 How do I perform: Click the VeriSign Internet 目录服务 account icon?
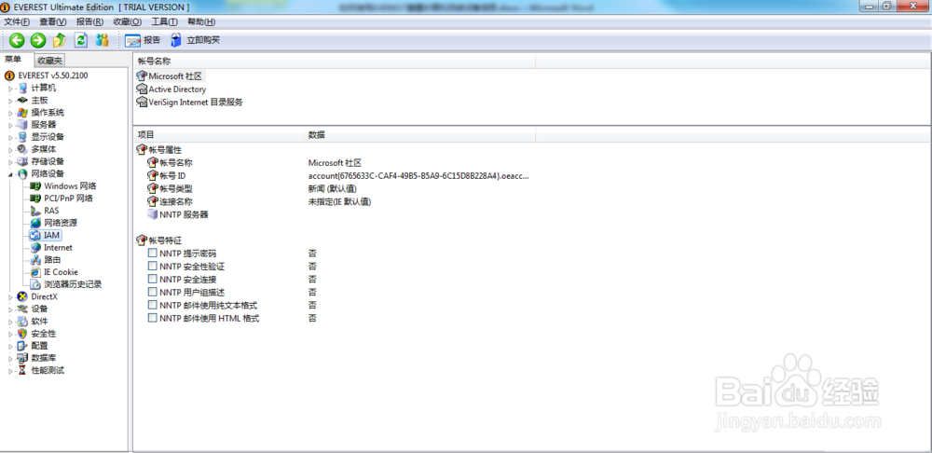click(x=142, y=103)
